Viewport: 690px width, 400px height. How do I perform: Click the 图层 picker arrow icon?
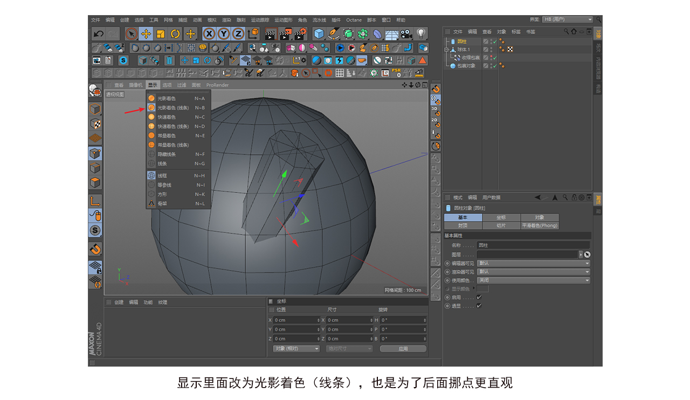pyautogui.click(x=587, y=254)
